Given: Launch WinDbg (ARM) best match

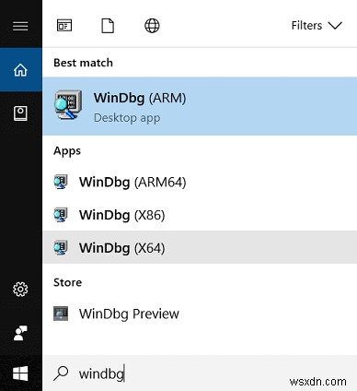Looking at the screenshot, I should pos(200,106).
